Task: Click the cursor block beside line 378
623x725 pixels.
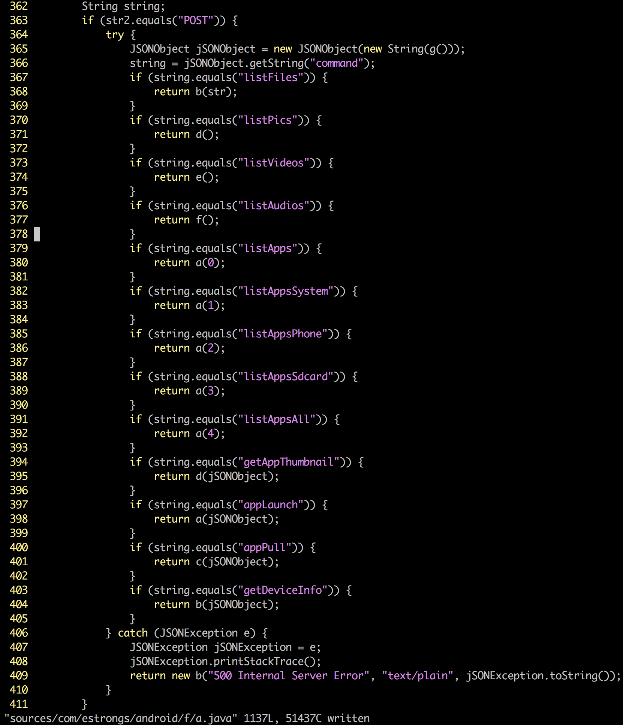Action: [x=37, y=234]
